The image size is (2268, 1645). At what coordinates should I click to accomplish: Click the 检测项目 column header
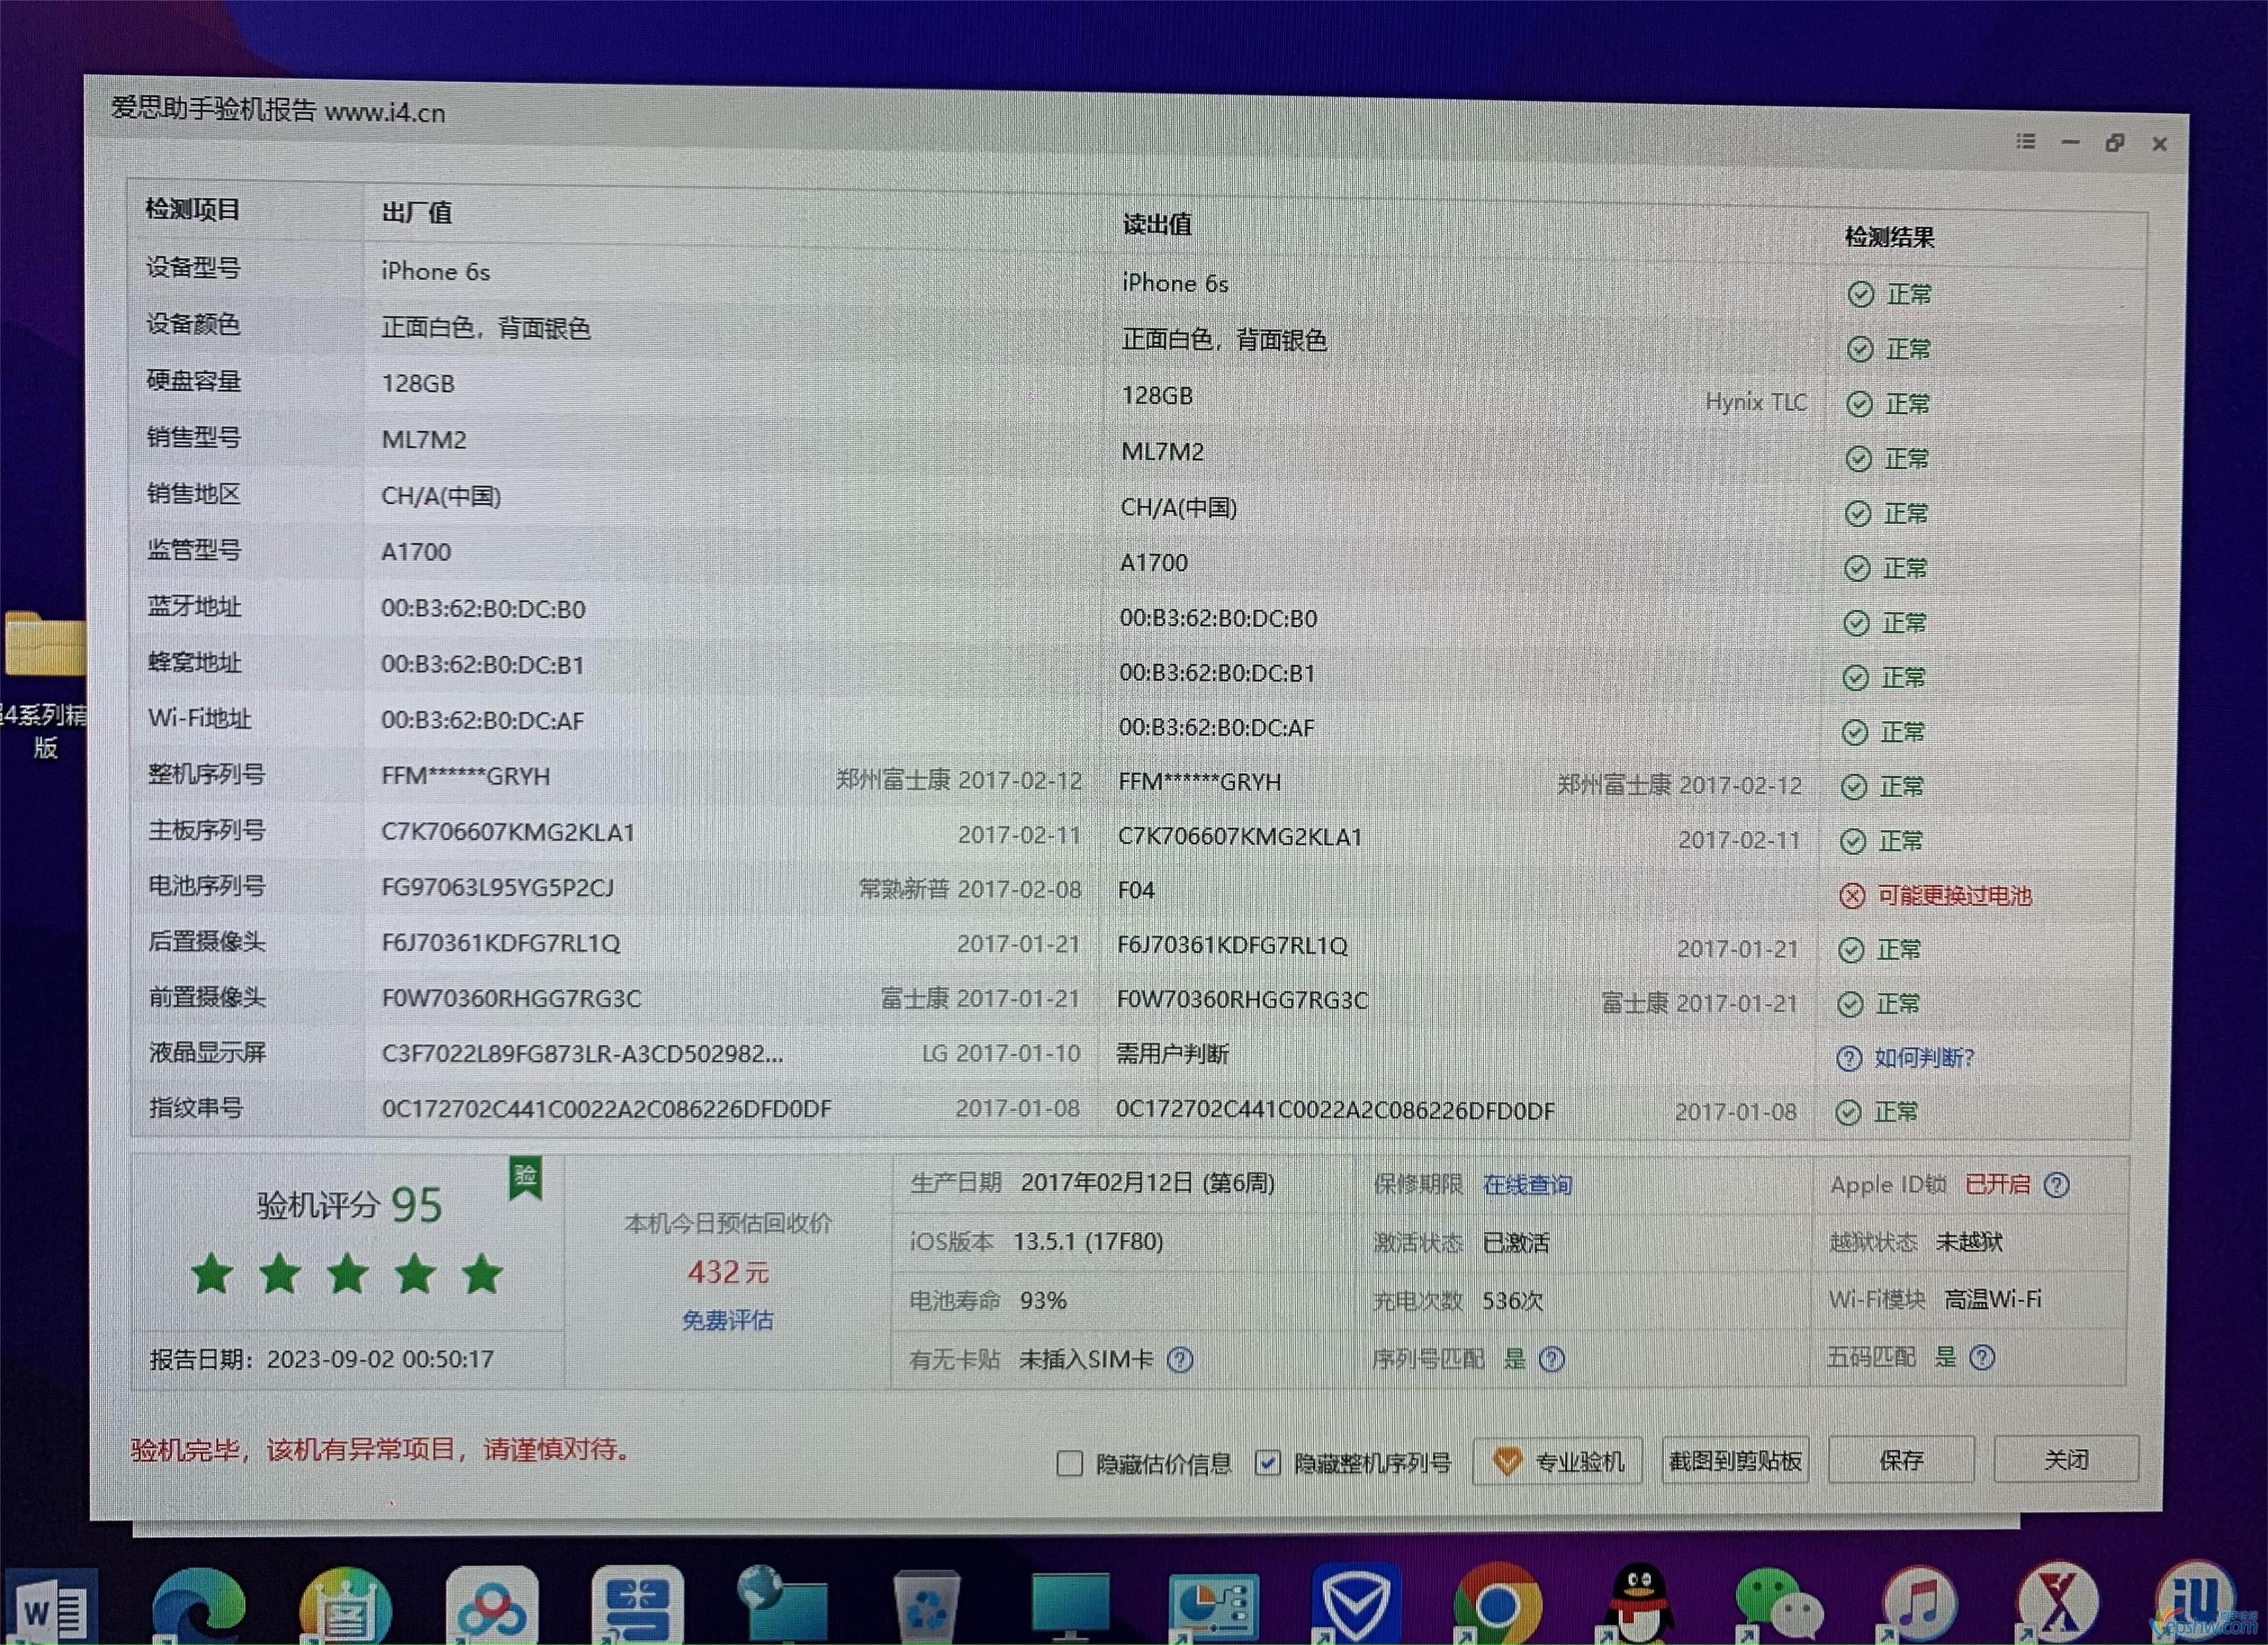193,209
